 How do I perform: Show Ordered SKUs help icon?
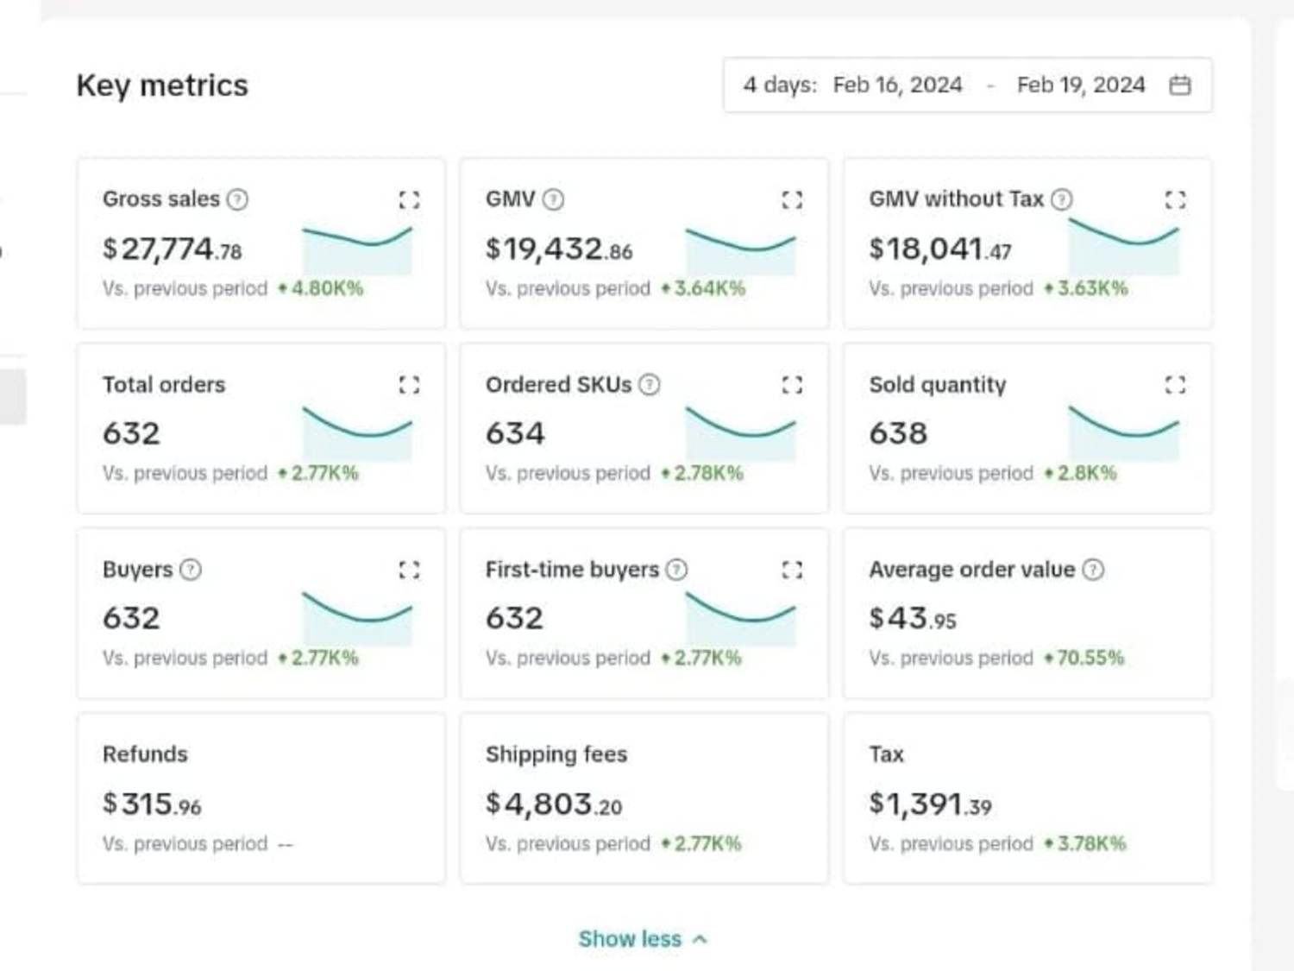[650, 385]
